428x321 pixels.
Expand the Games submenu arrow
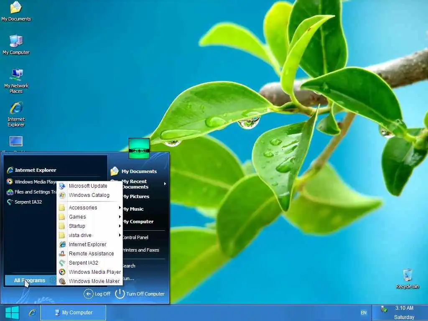coord(120,217)
